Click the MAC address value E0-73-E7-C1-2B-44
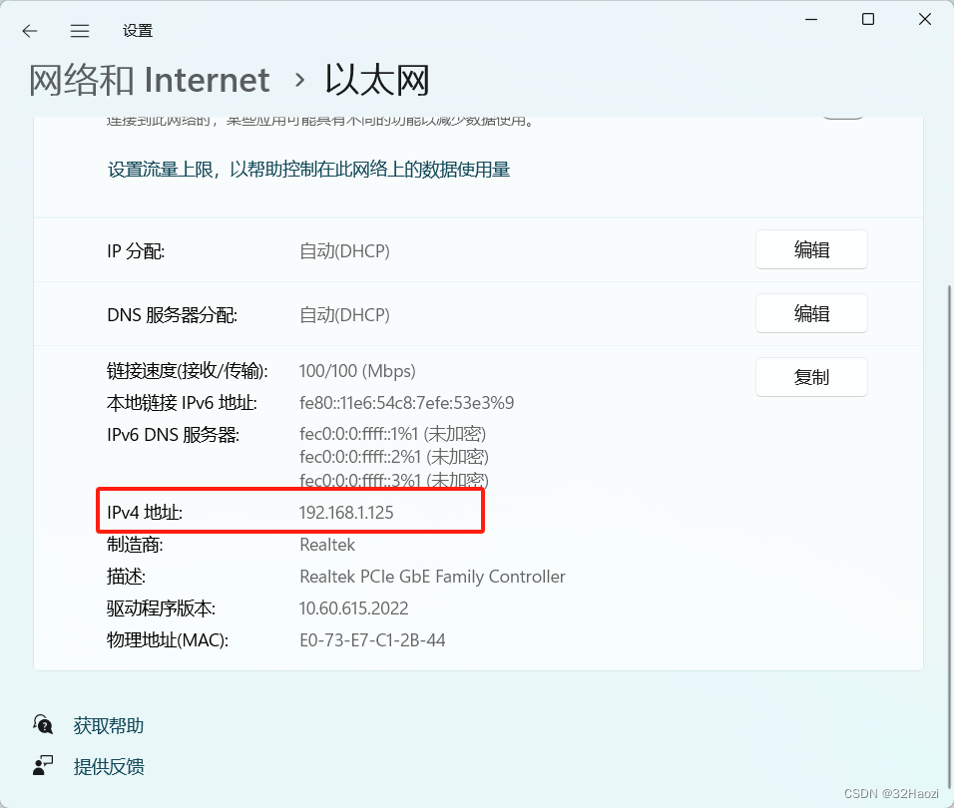954x808 pixels. point(372,640)
